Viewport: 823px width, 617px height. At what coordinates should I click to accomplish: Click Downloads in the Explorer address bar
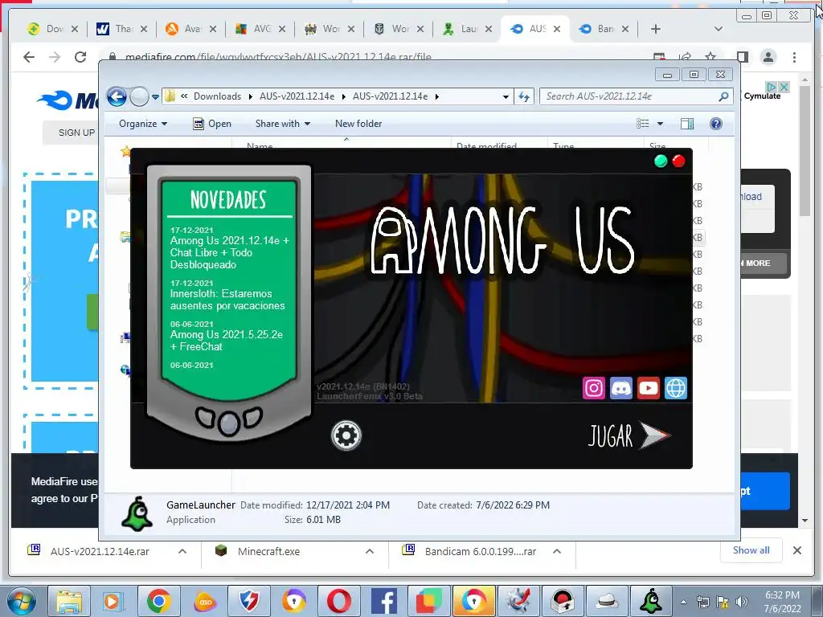[x=217, y=96]
